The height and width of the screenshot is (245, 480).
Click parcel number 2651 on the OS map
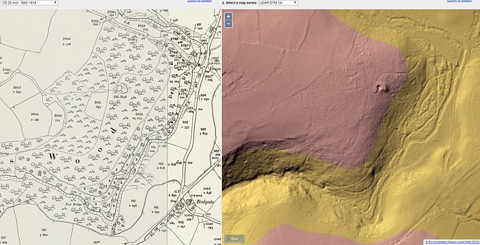point(98,102)
